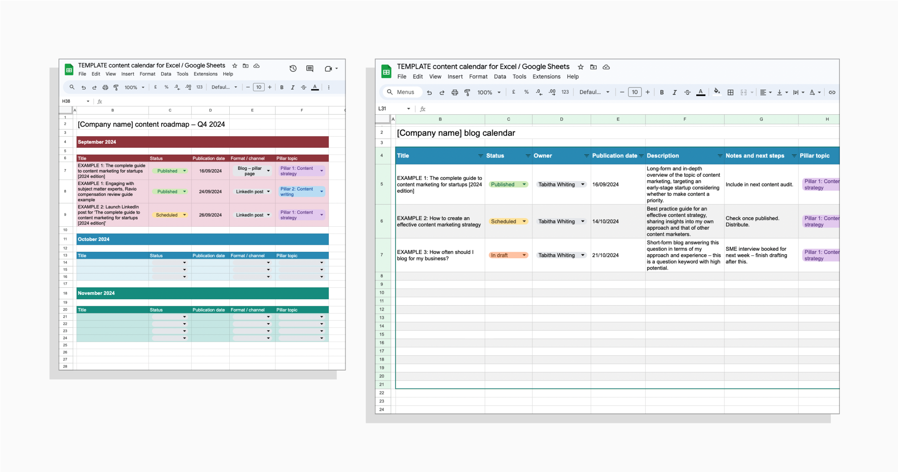898x472 pixels.
Task: Select the paint format tool
Action: click(x=468, y=92)
